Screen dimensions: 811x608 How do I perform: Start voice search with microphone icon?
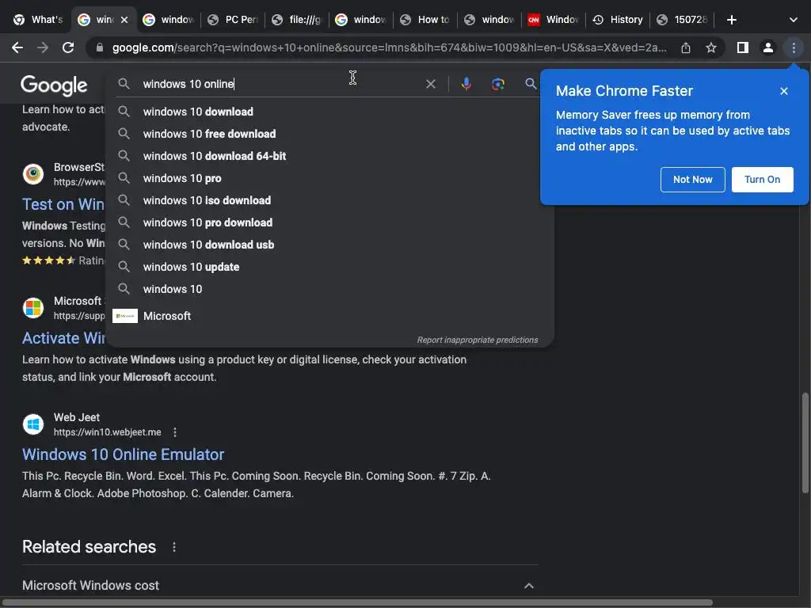pyautogui.click(x=466, y=84)
